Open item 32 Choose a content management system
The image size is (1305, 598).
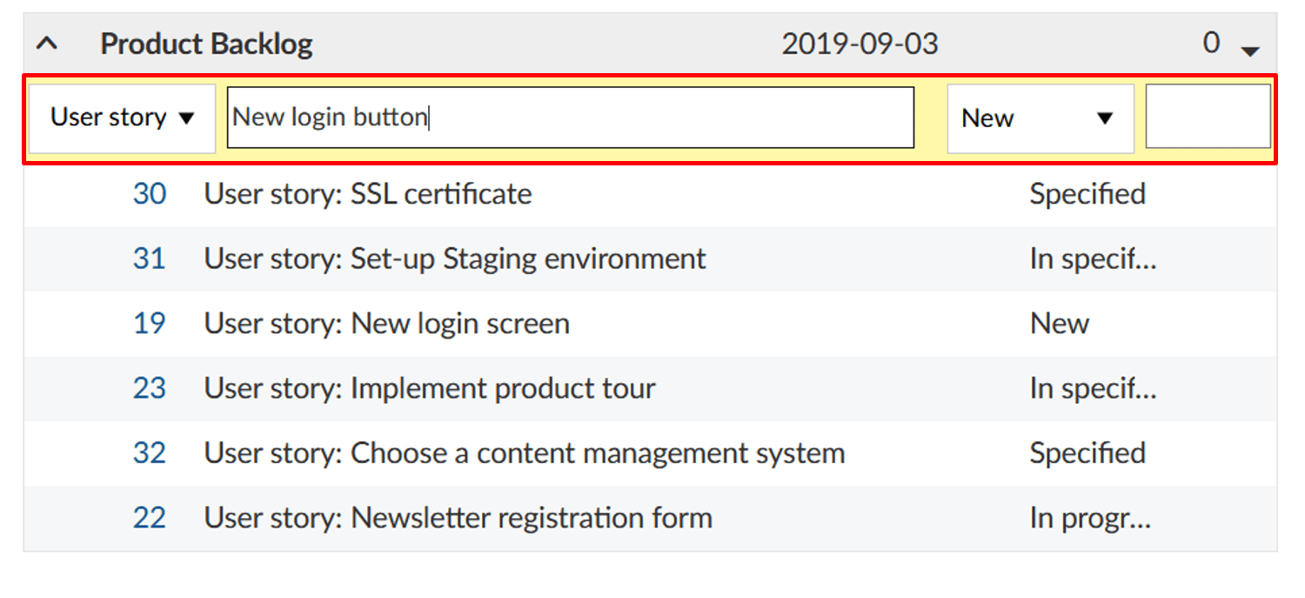[x=150, y=453]
